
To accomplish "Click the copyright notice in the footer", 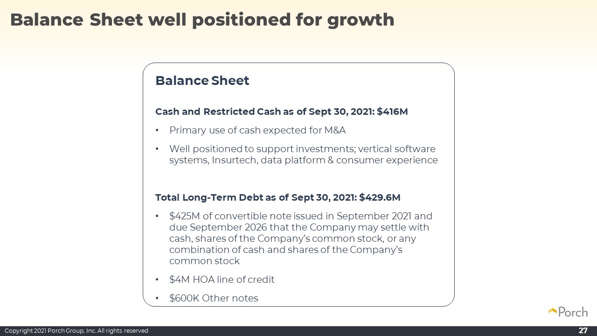I will tap(76, 331).
